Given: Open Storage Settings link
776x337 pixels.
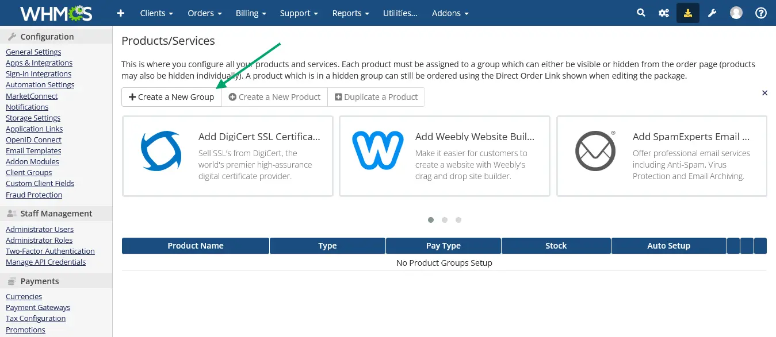Looking at the screenshot, I should point(33,118).
